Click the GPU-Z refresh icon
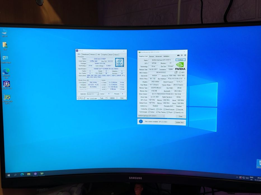The height and width of the screenshot is (195, 261). [182, 55]
